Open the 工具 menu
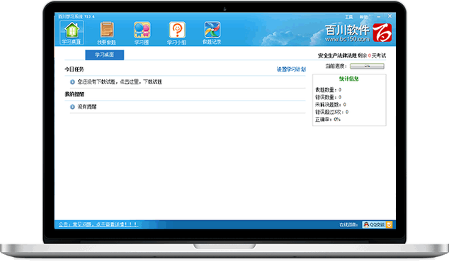Image resolution: width=449 pixels, height=262 pixels. click(x=348, y=17)
